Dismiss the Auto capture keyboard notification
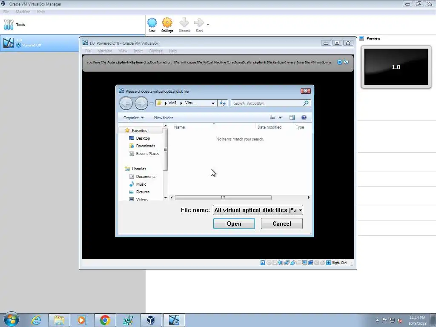Screen dimensions: 436x327 pos(339,62)
